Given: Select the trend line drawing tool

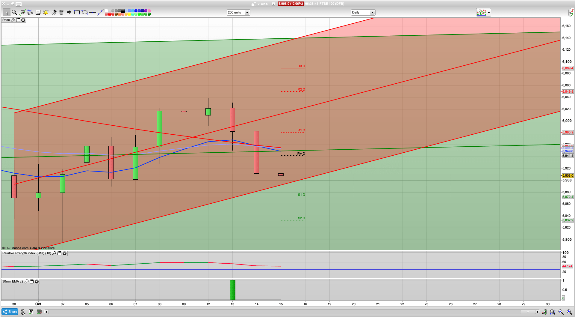Looking at the screenshot, I should tap(100, 12).
